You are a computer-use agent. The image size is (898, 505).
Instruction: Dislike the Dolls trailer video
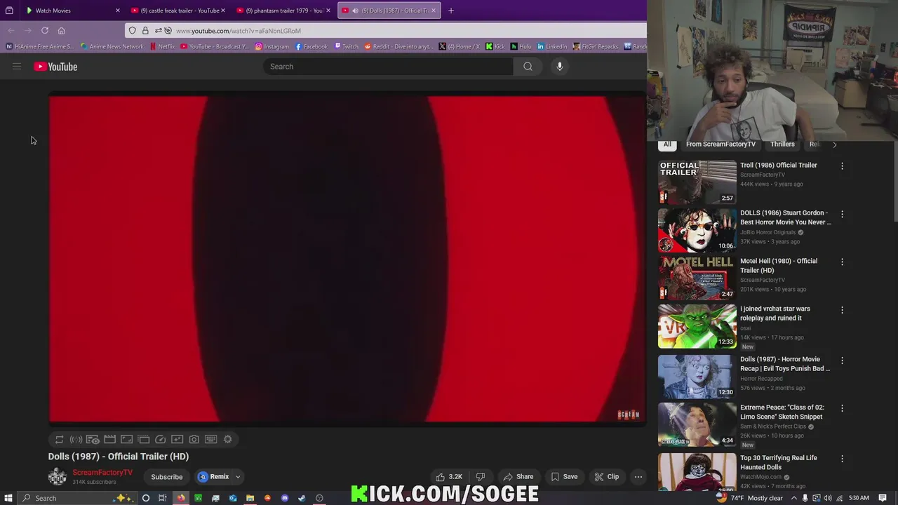point(481,477)
